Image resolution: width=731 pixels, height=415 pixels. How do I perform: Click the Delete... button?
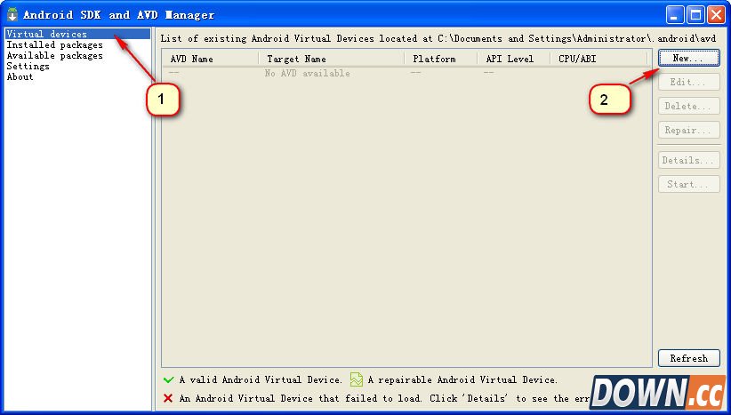688,106
